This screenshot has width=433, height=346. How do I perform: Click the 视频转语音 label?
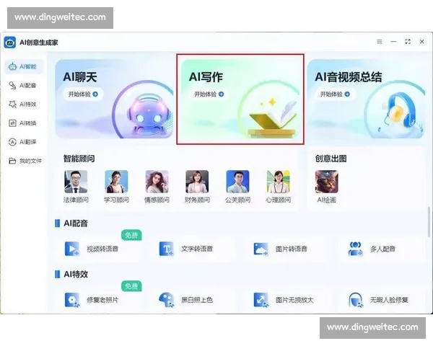tap(102, 249)
